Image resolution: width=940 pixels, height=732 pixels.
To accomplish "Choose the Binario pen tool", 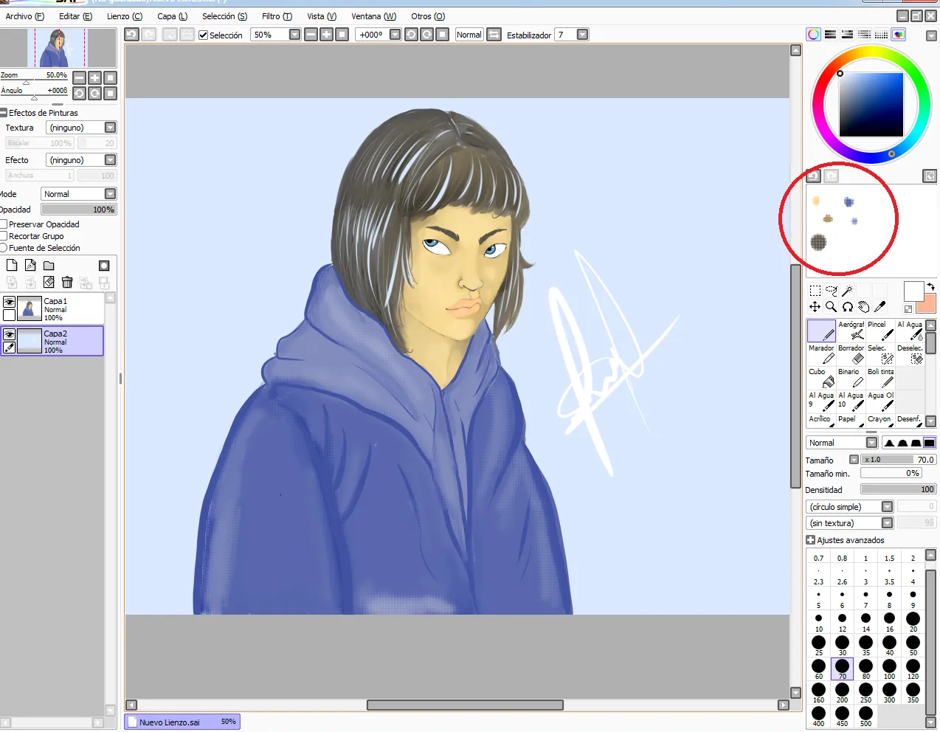I will pyautogui.click(x=851, y=378).
